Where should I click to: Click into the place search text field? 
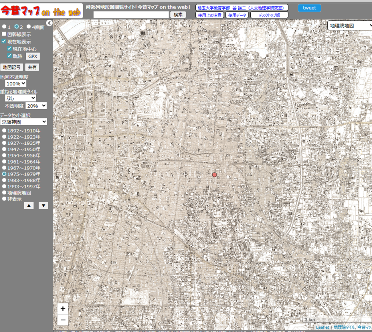[131, 15]
